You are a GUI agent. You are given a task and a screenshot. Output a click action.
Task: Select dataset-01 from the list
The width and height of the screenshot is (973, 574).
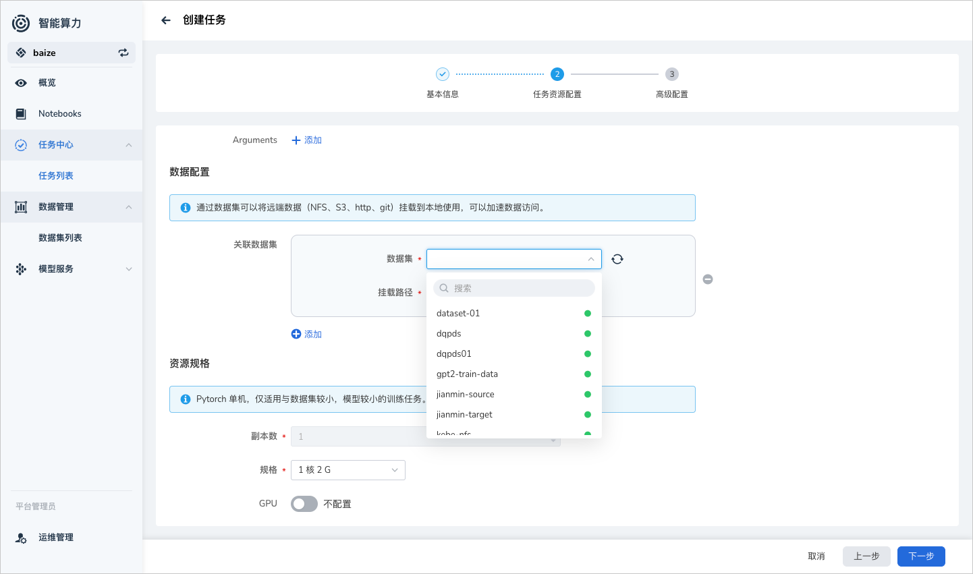pos(514,314)
